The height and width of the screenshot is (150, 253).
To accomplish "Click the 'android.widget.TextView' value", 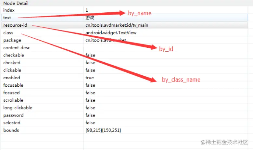I will (x=111, y=33).
